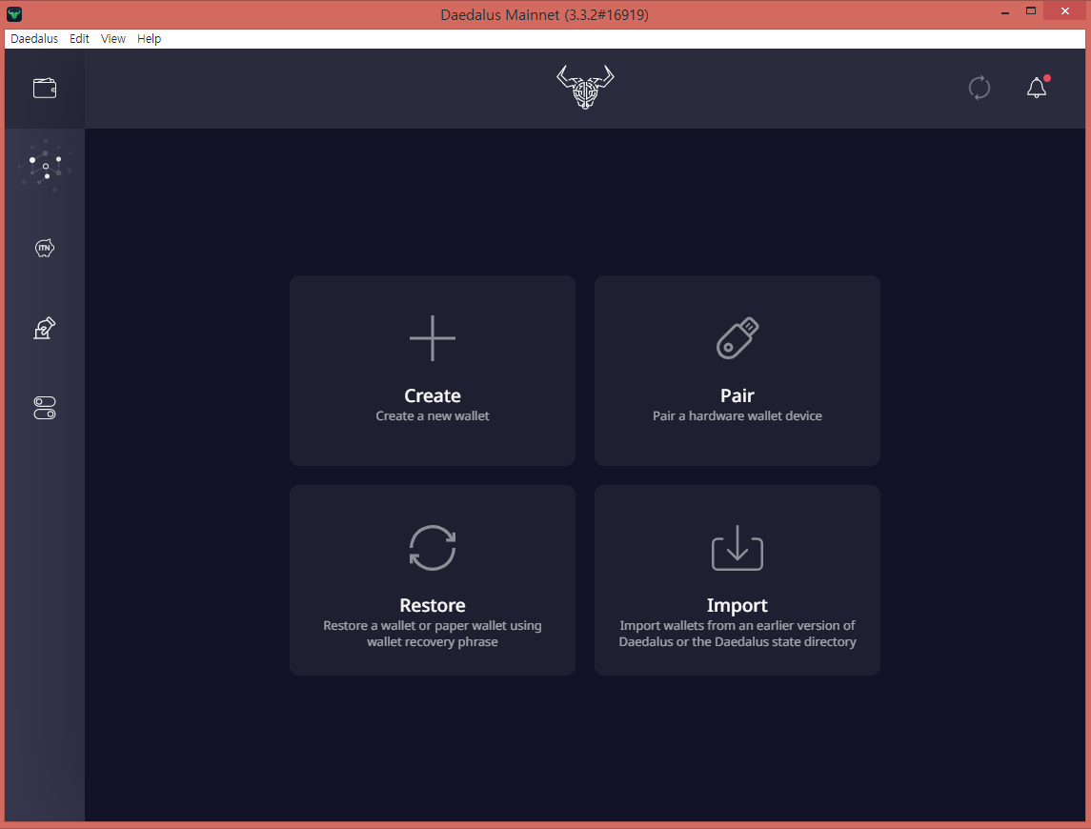The height and width of the screenshot is (829, 1091).
Task: Open the Edit menu
Action: (79, 39)
